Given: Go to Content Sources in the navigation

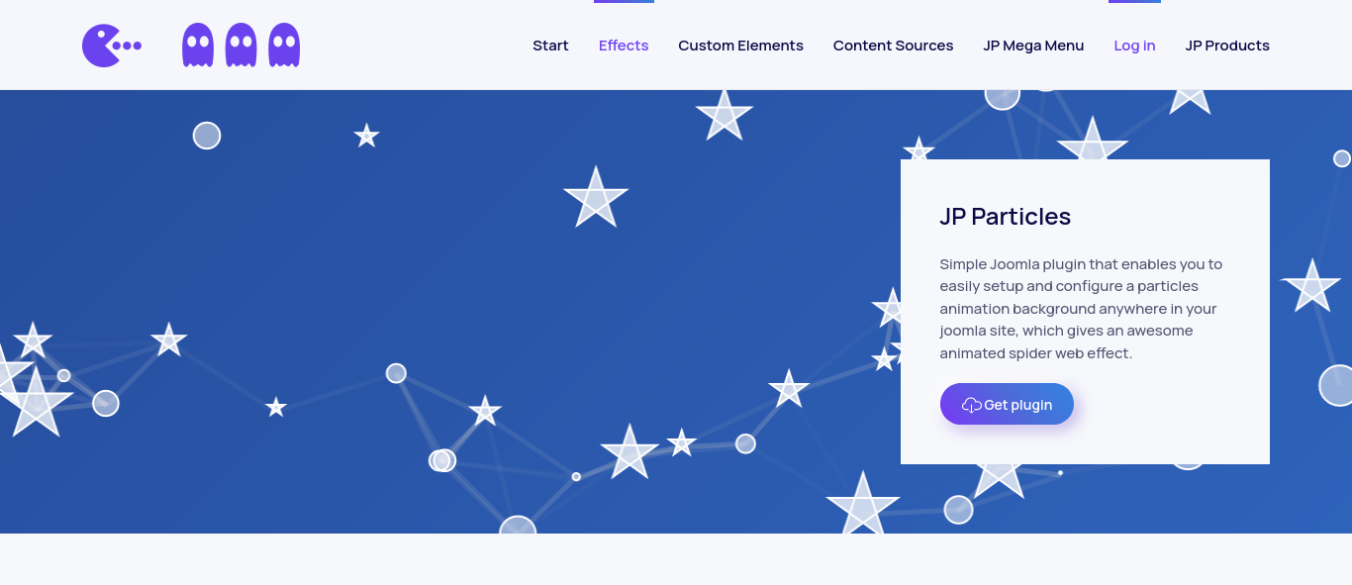Looking at the screenshot, I should coord(893,46).
